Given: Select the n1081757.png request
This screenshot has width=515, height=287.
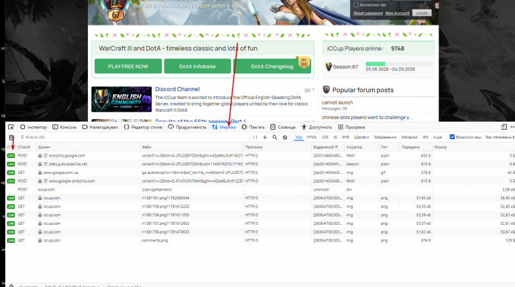Looking at the screenshot, I should (x=260, y=223).
